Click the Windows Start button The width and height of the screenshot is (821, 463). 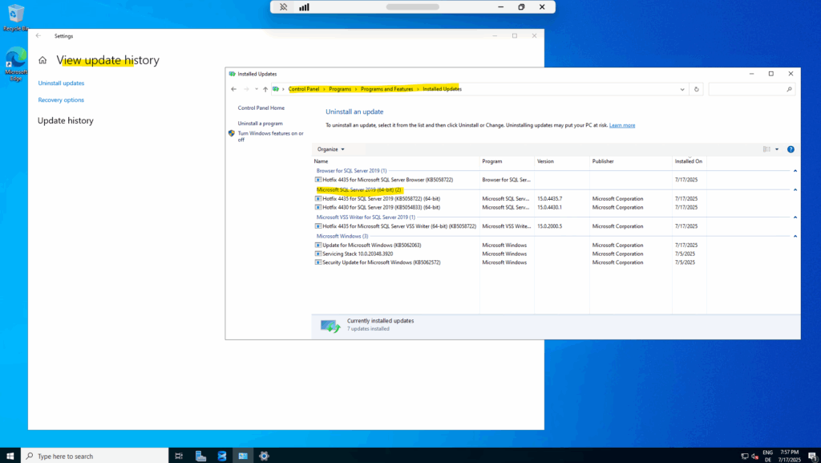(x=10, y=456)
